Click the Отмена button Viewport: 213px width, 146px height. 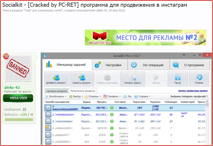(x=199, y=79)
